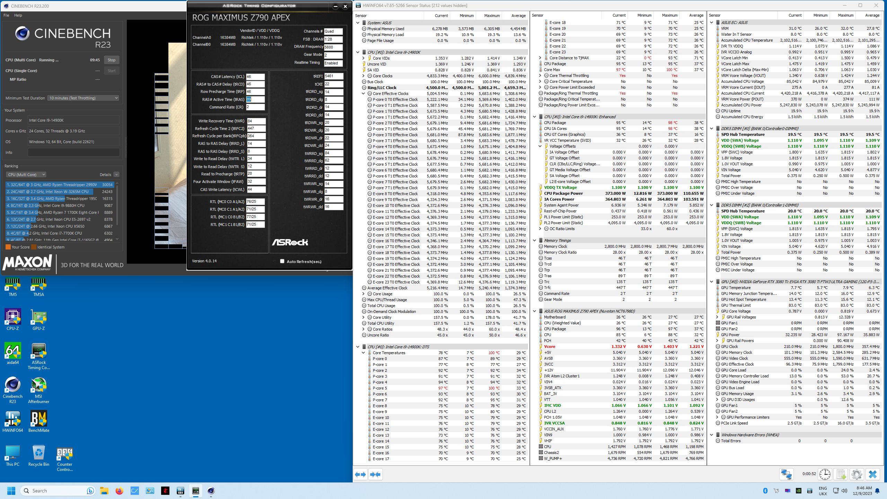Expand the ranking Details arrow button
887x499 pixels.
coord(116,175)
